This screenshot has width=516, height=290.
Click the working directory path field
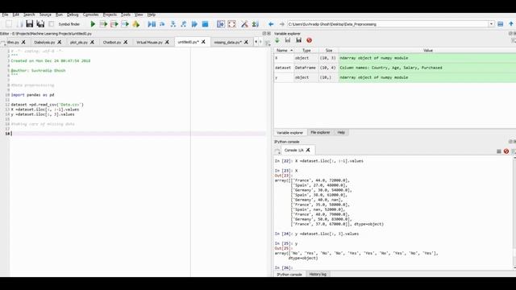tap(388, 24)
